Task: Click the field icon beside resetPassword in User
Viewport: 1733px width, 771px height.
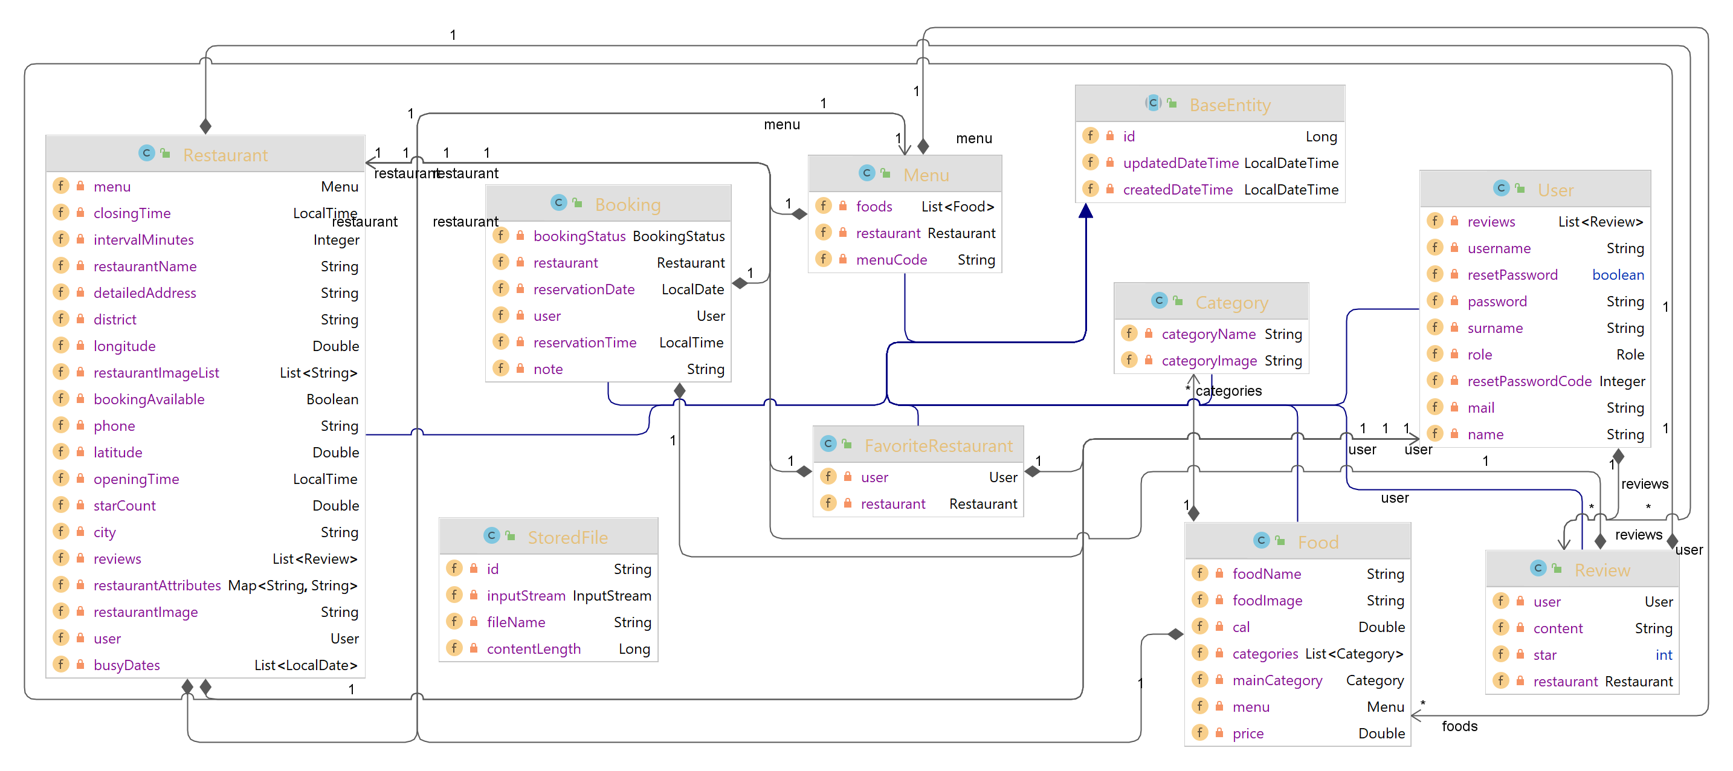Action: 1434,274
